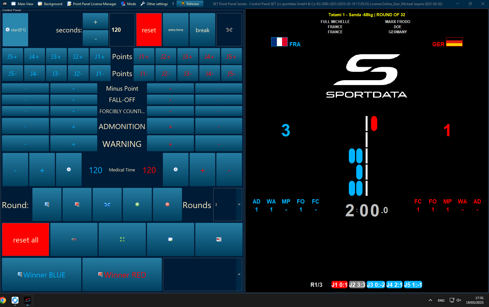This screenshot has width=489, height=307.
Task: Click the red reset all button
Action: pyautogui.click(x=26, y=240)
